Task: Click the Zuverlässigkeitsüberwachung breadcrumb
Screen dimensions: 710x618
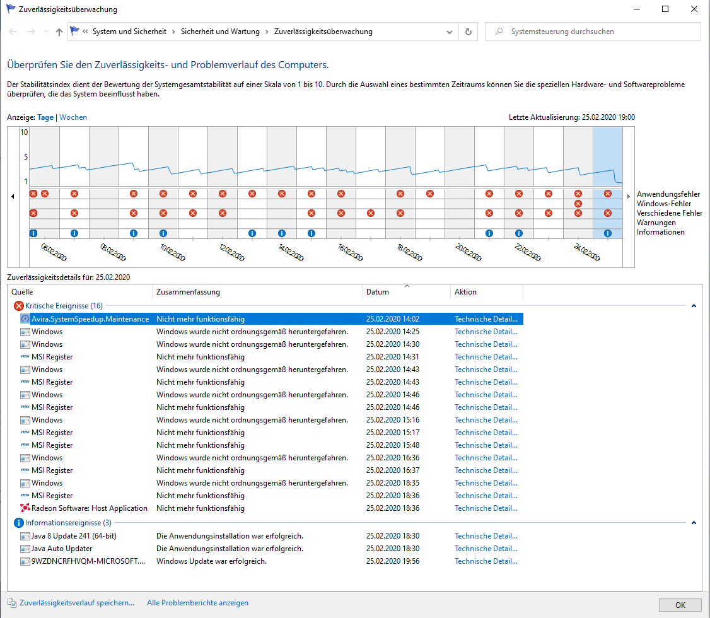Action: pos(323,32)
